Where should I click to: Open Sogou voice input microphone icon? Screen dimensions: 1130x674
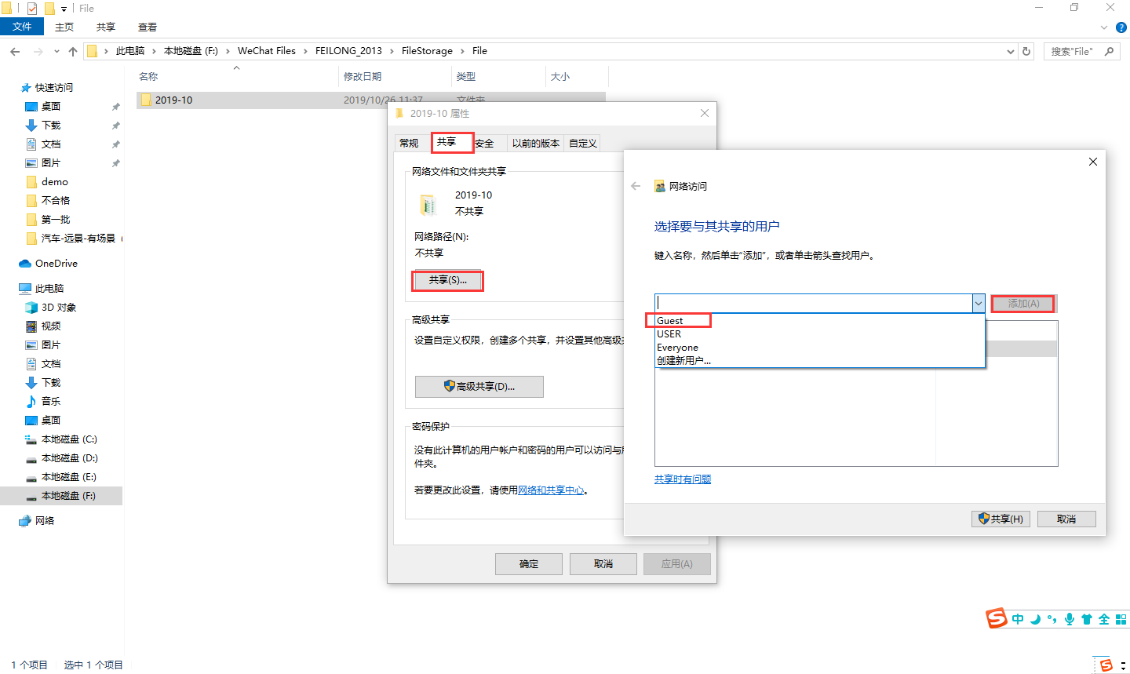coord(1070,618)
